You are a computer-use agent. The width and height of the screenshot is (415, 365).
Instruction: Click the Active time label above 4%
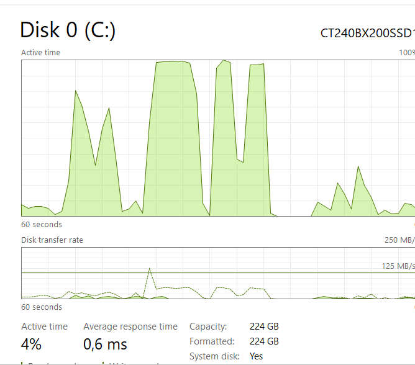tap(44, 327)
